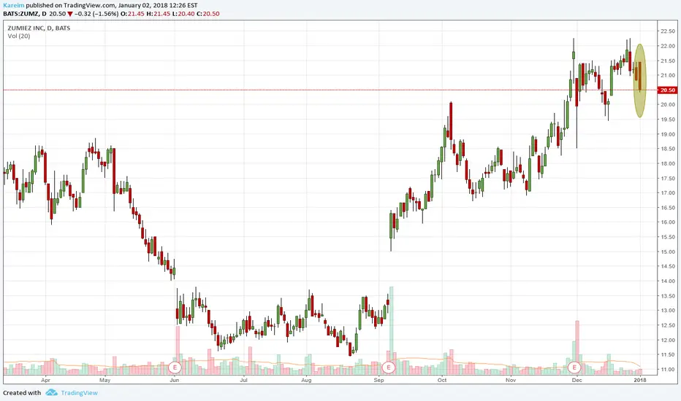Click the 2018 date axis label

coord(640,380)
